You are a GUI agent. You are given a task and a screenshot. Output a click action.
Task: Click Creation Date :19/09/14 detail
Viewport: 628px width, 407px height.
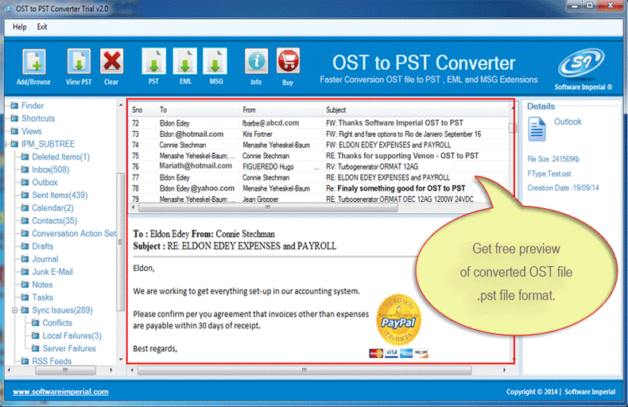coord(563,188)
